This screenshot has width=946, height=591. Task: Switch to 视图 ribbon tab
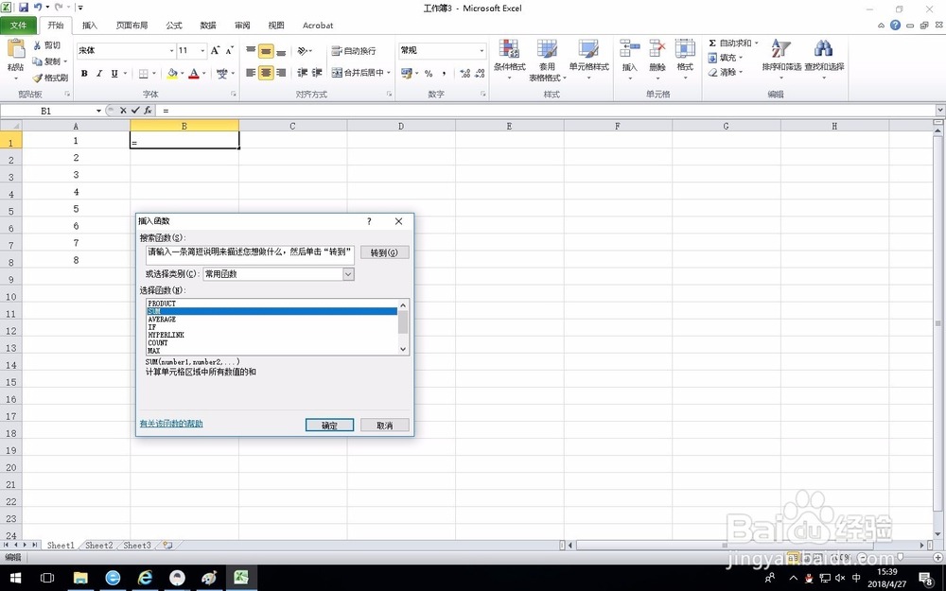276,26
